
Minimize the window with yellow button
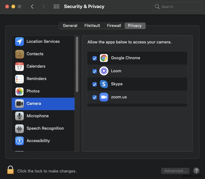pos(13,7)
